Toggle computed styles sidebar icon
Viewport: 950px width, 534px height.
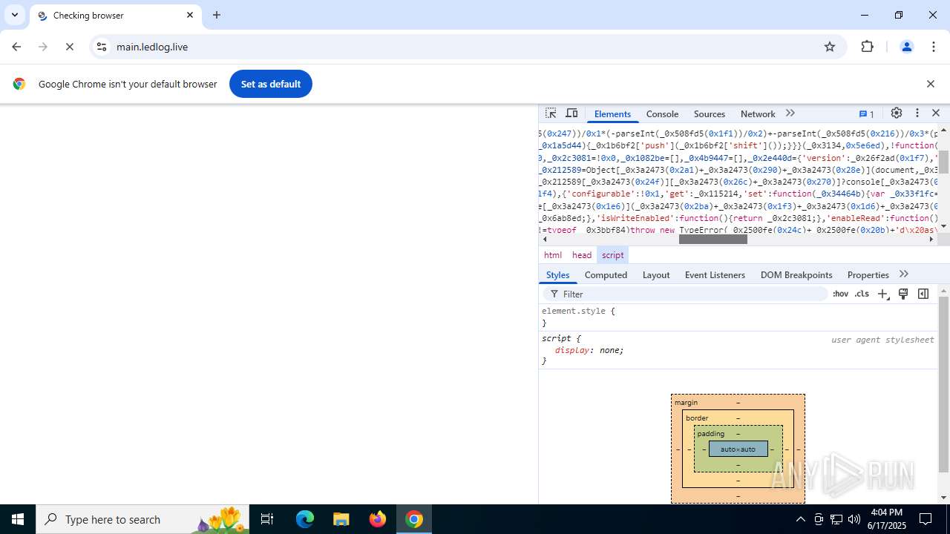coord(923,294)
